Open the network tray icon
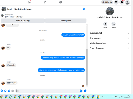Screen dimensions: 133x99 [x=119, y=97]
